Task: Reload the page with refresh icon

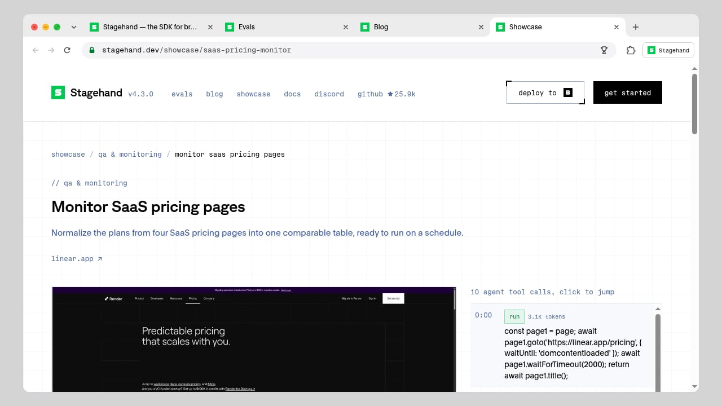Action: point(67,50)
